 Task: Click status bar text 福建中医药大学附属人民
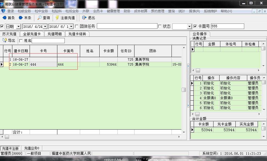(71, 153)
